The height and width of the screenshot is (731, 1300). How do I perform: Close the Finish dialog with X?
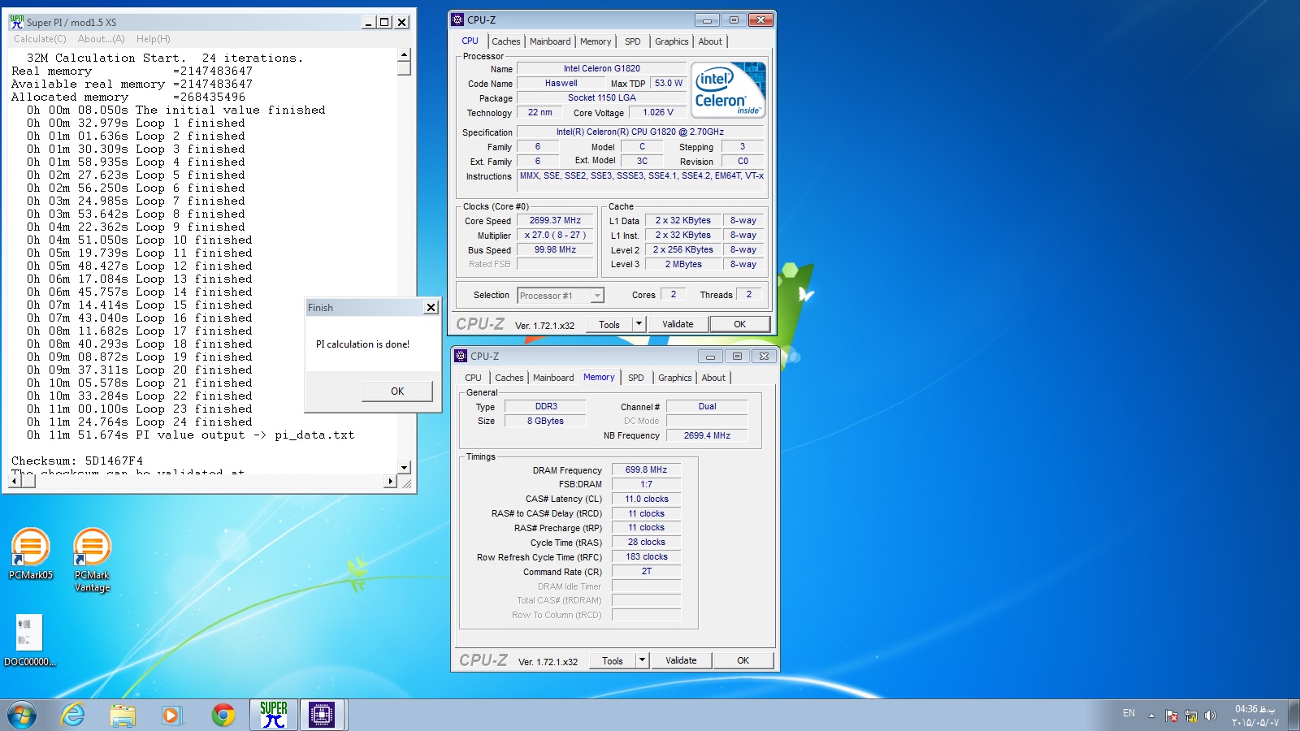pyautogui.click(x=431, y=307)
